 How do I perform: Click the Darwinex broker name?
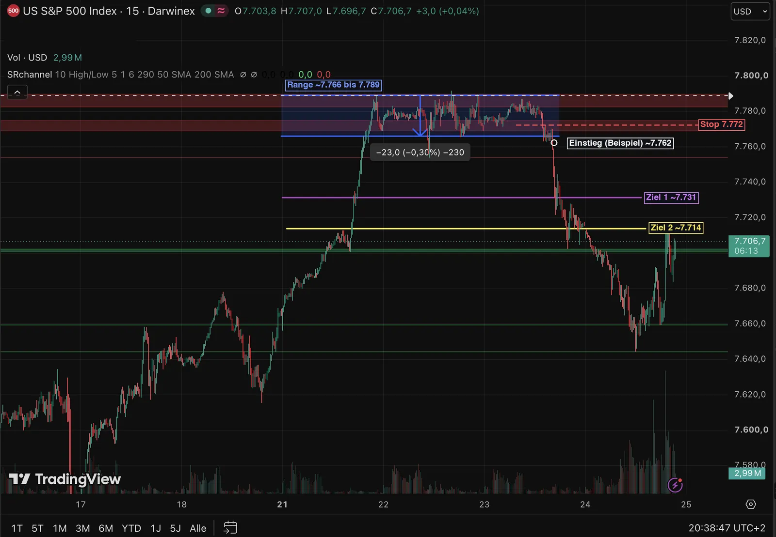(171, 11)
